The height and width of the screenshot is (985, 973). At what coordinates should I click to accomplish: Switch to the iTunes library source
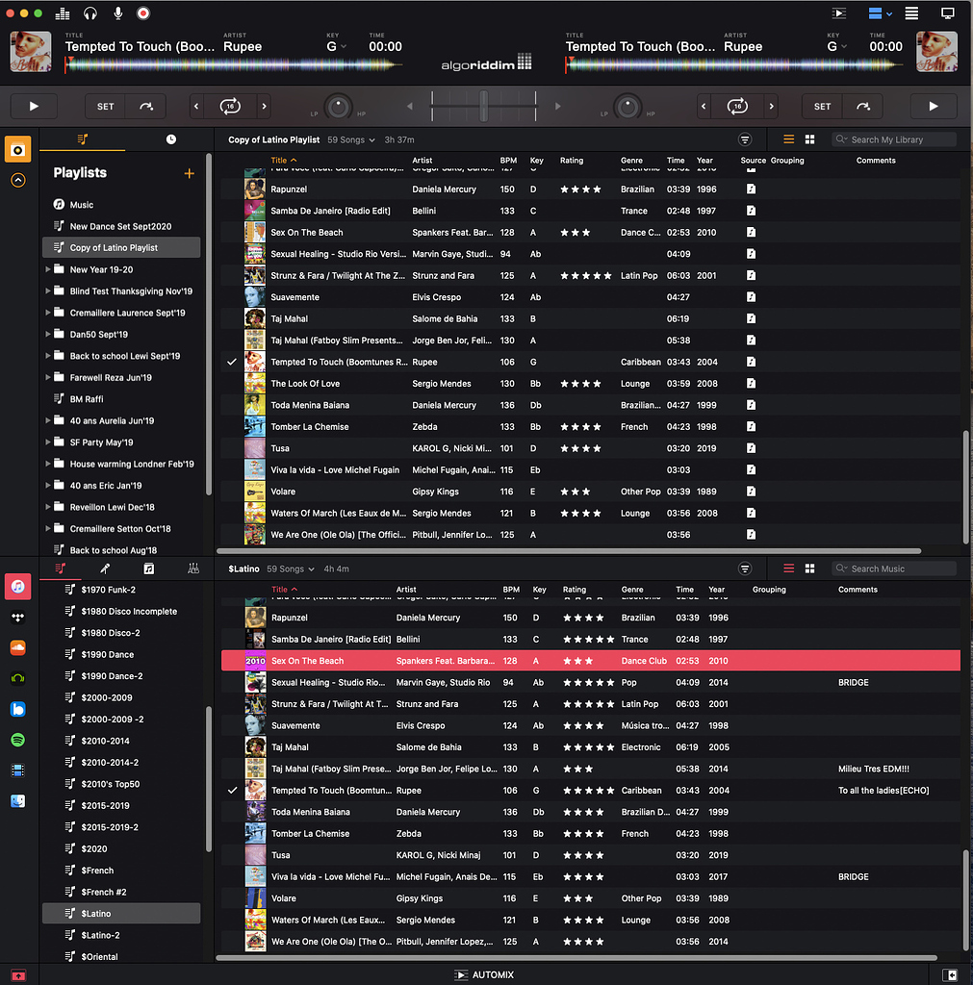pyautogui.click(x=17, y=586)
